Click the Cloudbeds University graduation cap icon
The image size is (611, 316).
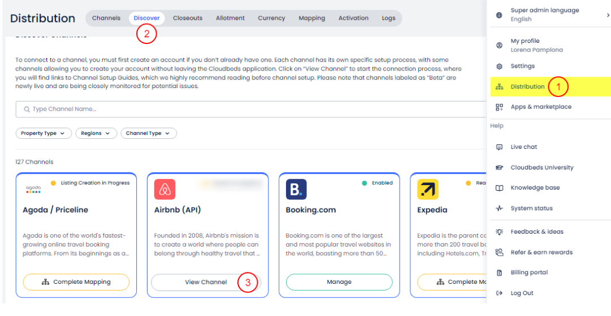pyautogui.click(x=499, y=168)
